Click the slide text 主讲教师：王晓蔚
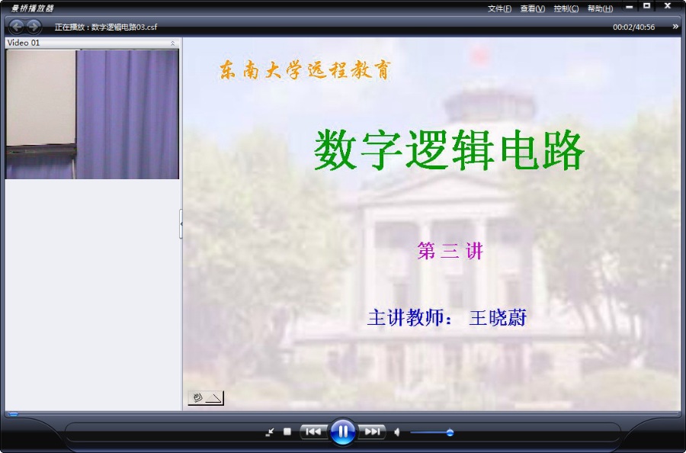Screen dimensions: 686x453 447,317
